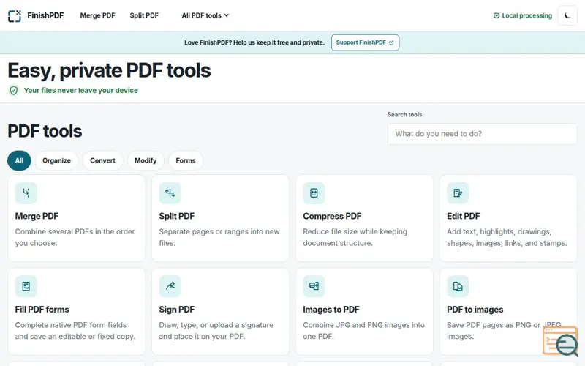585x366 pixels.
Task: Click 'Love FinishPDF? Help us keep it free' text
Action: (254, 42)
